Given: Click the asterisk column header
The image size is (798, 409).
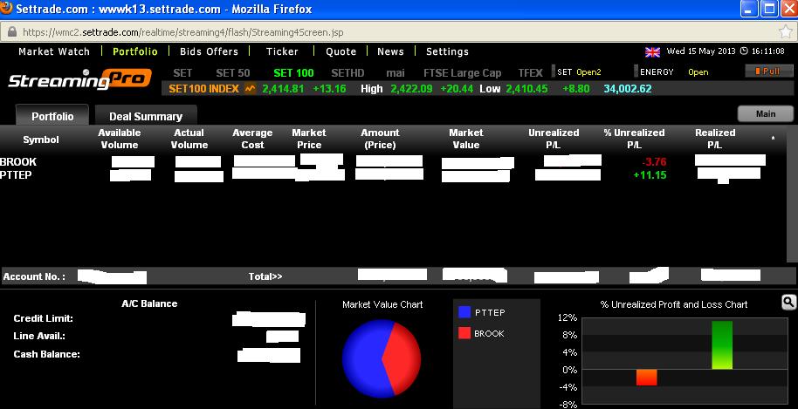Looking at the screenshot, I should (773, 139).
